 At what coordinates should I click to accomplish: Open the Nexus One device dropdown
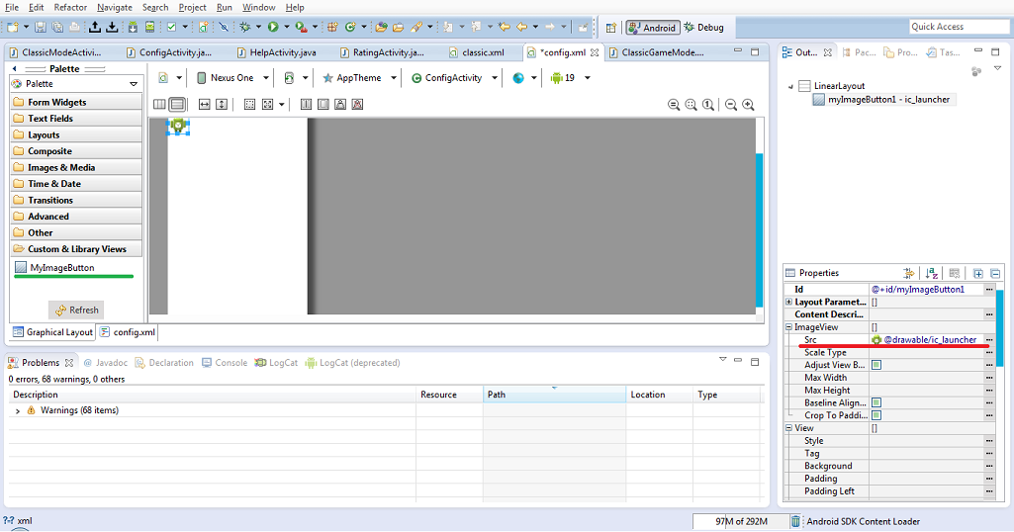[265, 78]
